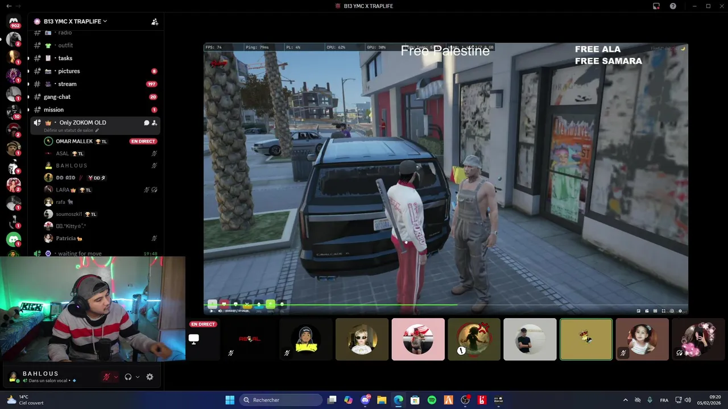Toggle microphone mute in user panel
This screenshot has height=409, width=728.
(106, 377)
